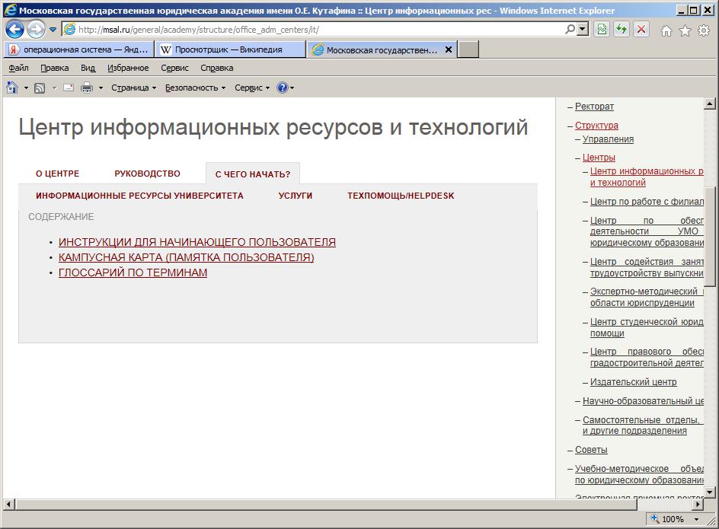Click the Internet Explorer title bar icon
Image resolution: width=719 pixels, height=529 pixels.
[x=10, y=10]
